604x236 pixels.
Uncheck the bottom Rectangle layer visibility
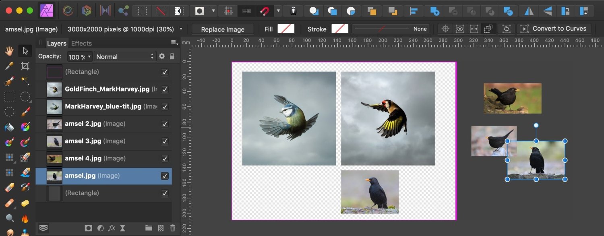point(164,193)
